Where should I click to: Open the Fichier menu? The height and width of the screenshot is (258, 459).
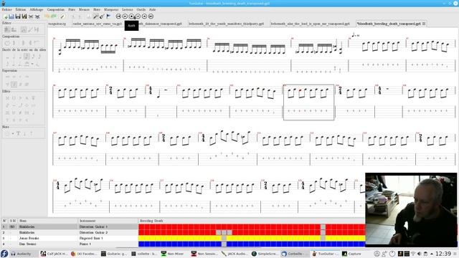coord(7,9)
